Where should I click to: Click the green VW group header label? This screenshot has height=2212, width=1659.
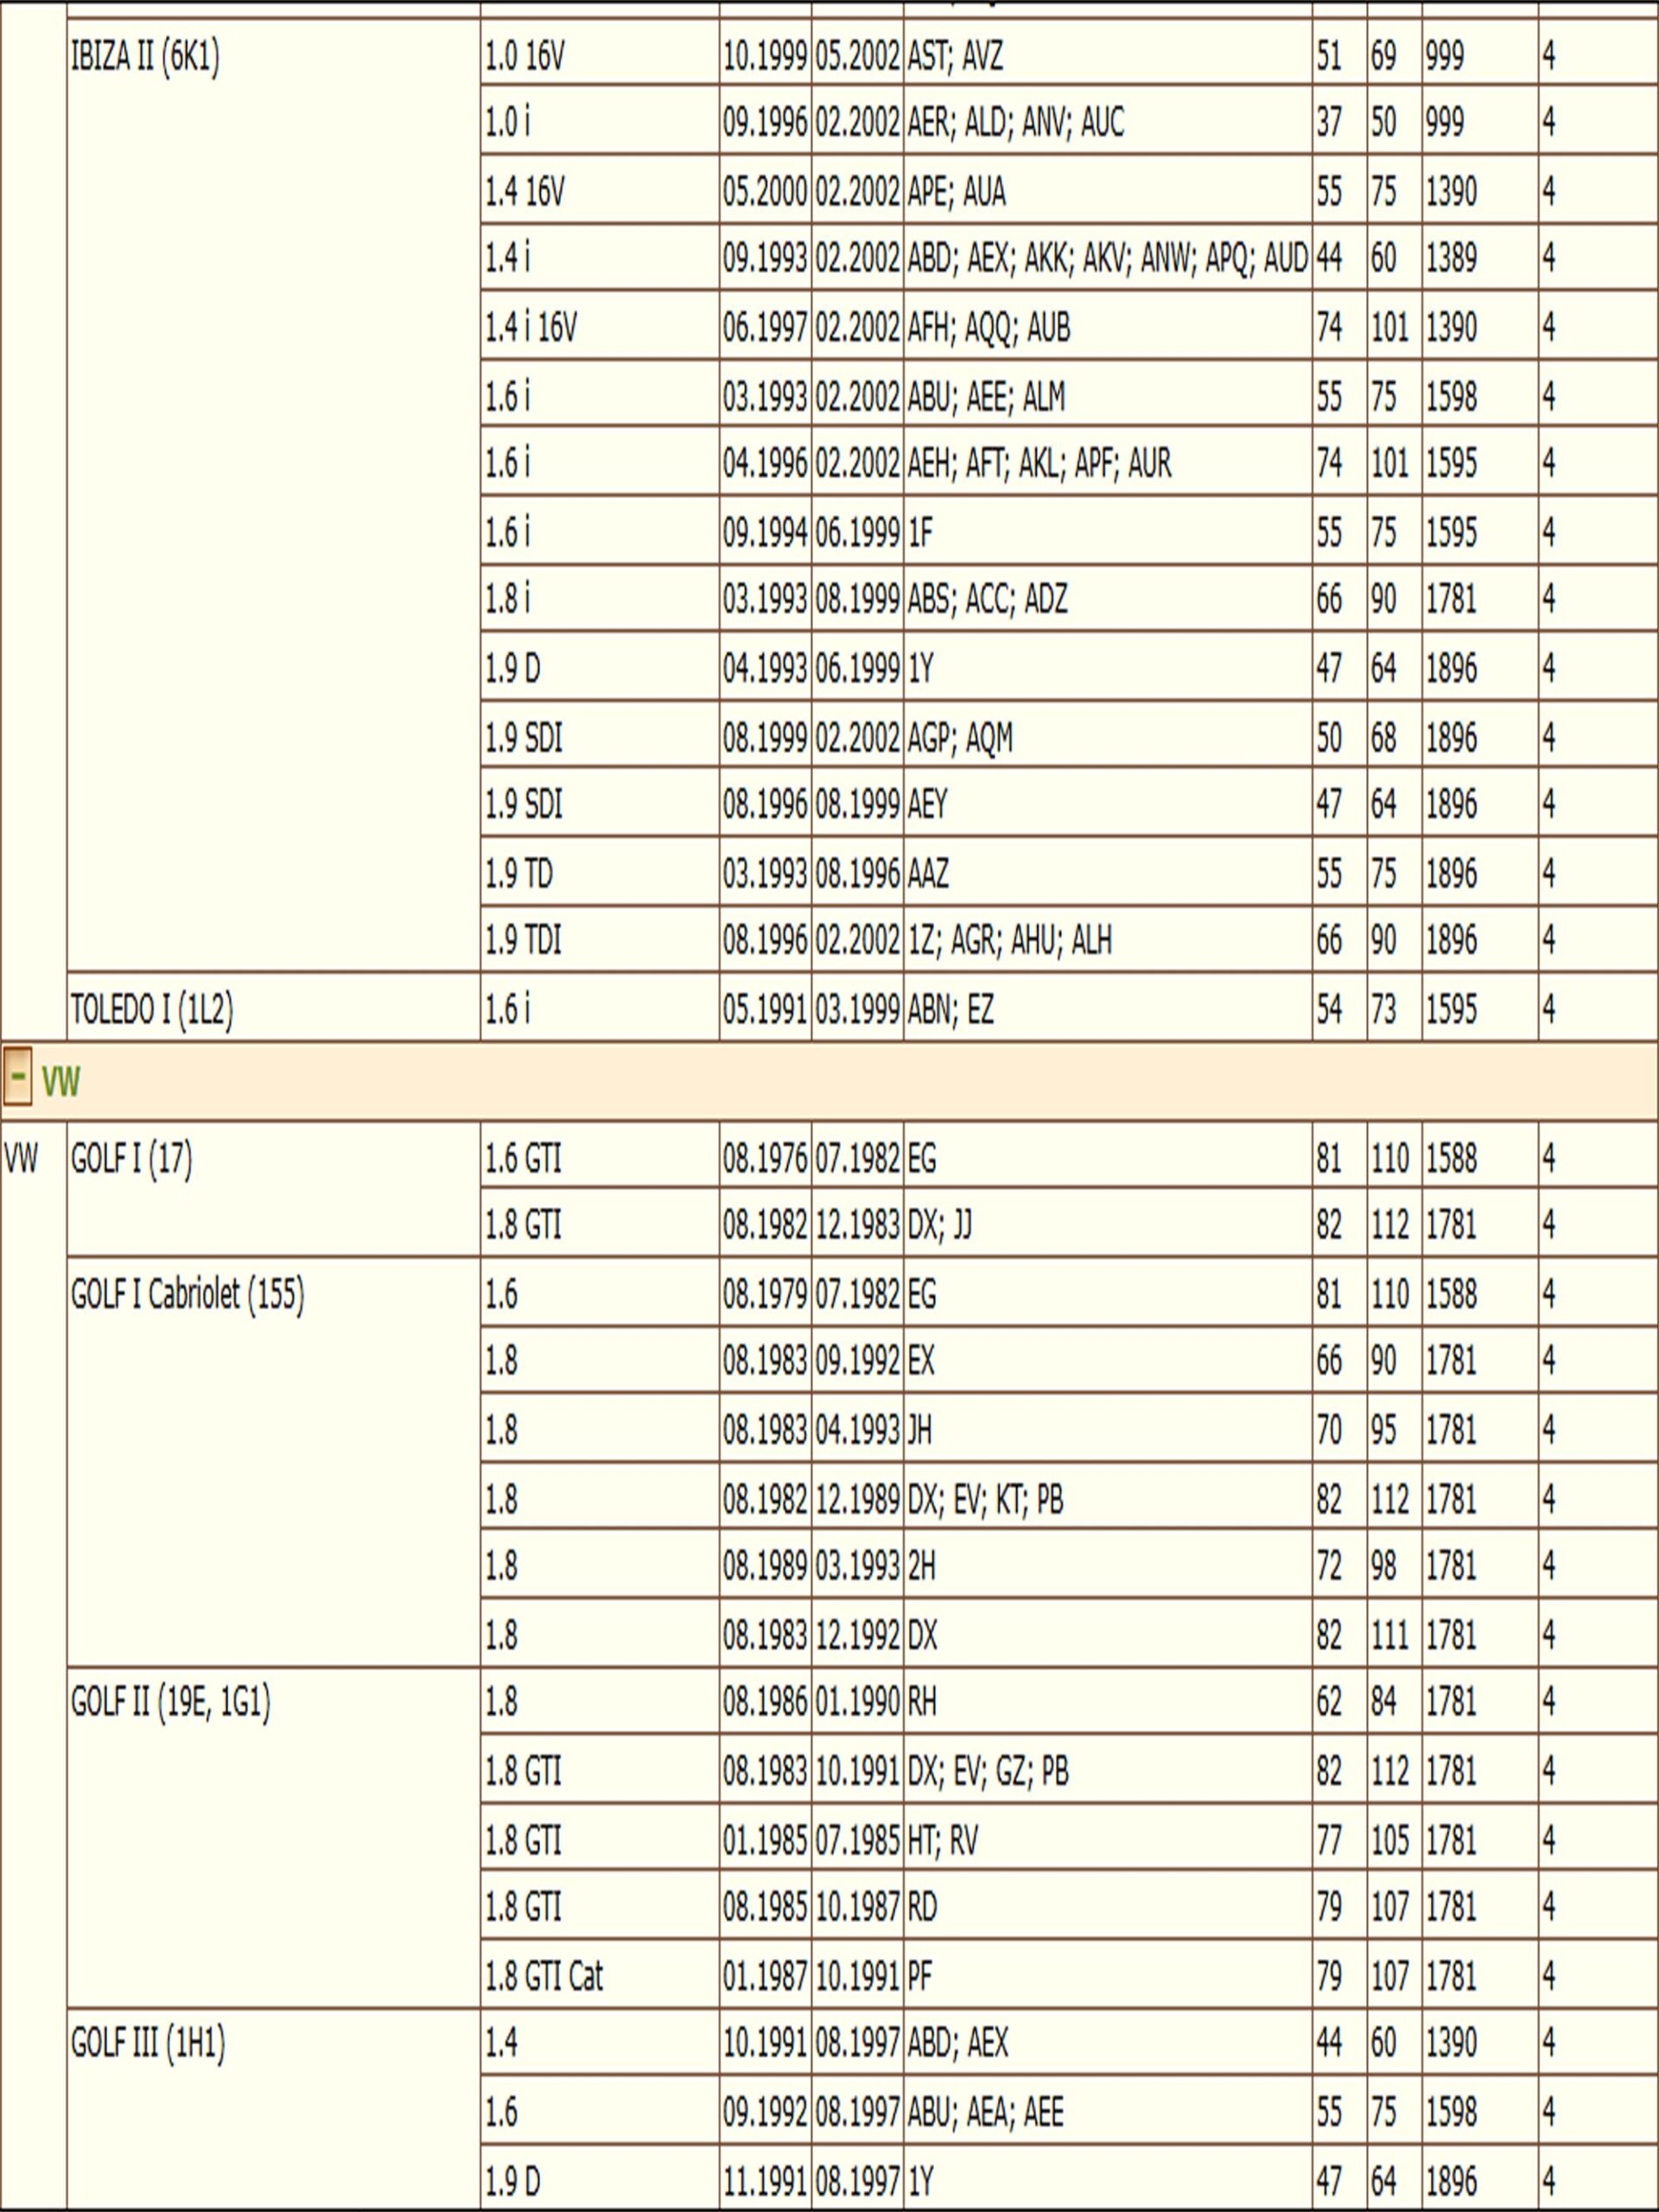pyautogui.click(x=61, y=1081)
